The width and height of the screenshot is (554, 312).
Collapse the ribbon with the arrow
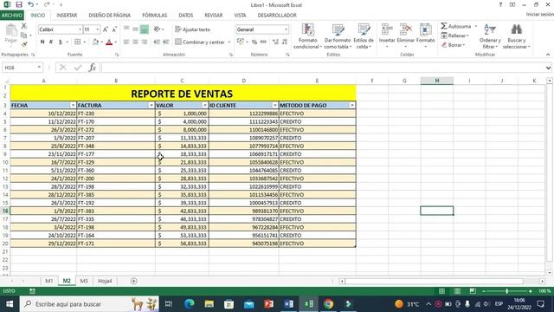tap(548, 55)
